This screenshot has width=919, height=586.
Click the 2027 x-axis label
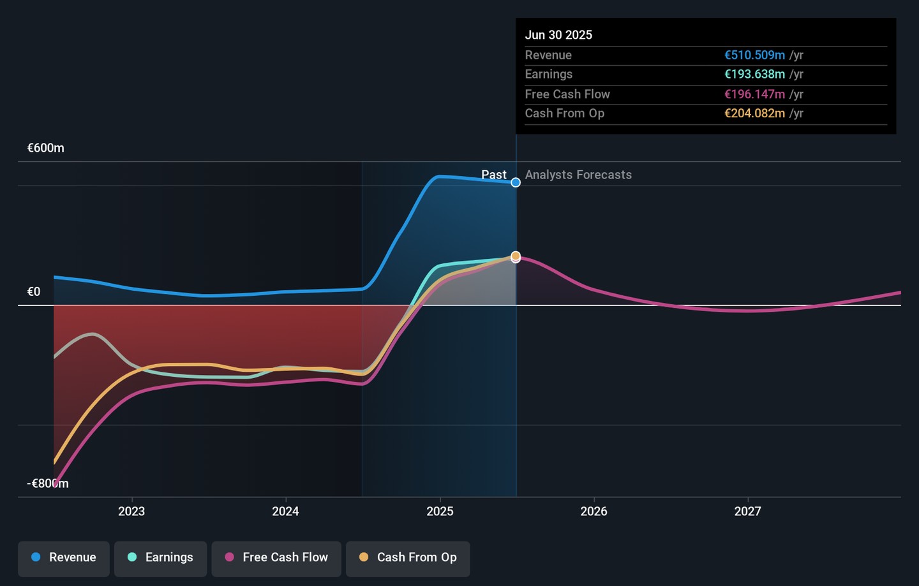click(747, 511)
